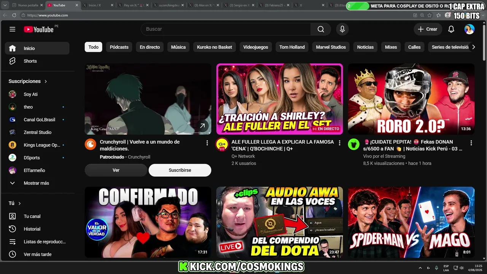Click the YouTube logo
This screenshot has height=274, width=487.
click(38, 29)
